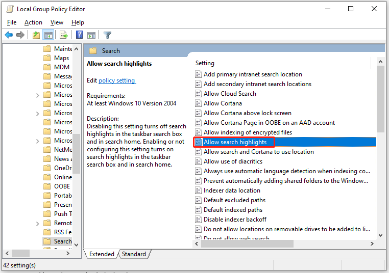Toggle the Show/Hide Action Pane icon
Viewport: 389px width, 273px height.
coord(91,35)
